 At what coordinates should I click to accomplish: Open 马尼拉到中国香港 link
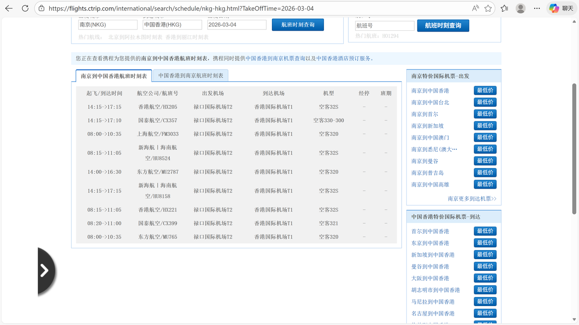point(433,302)
